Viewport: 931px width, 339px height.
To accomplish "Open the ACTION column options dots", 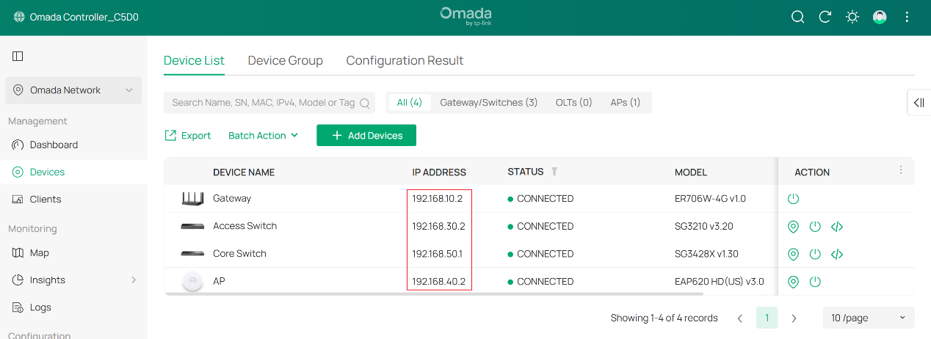I will pos(901,170).
